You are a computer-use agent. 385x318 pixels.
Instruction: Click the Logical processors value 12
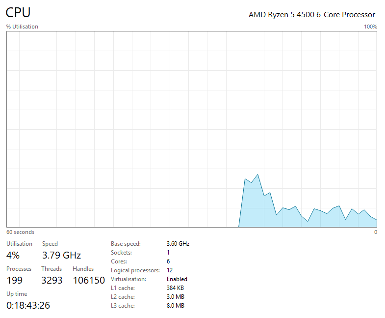pos(170,270)
